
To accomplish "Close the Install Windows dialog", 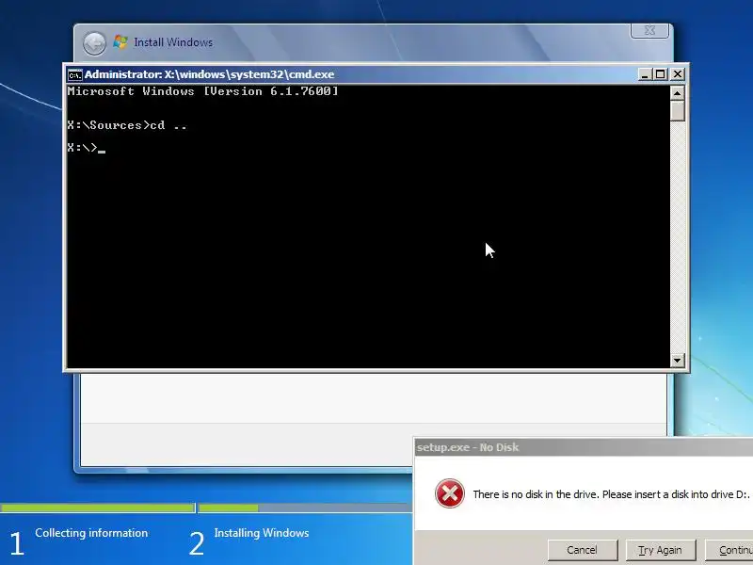I will 649,30.
